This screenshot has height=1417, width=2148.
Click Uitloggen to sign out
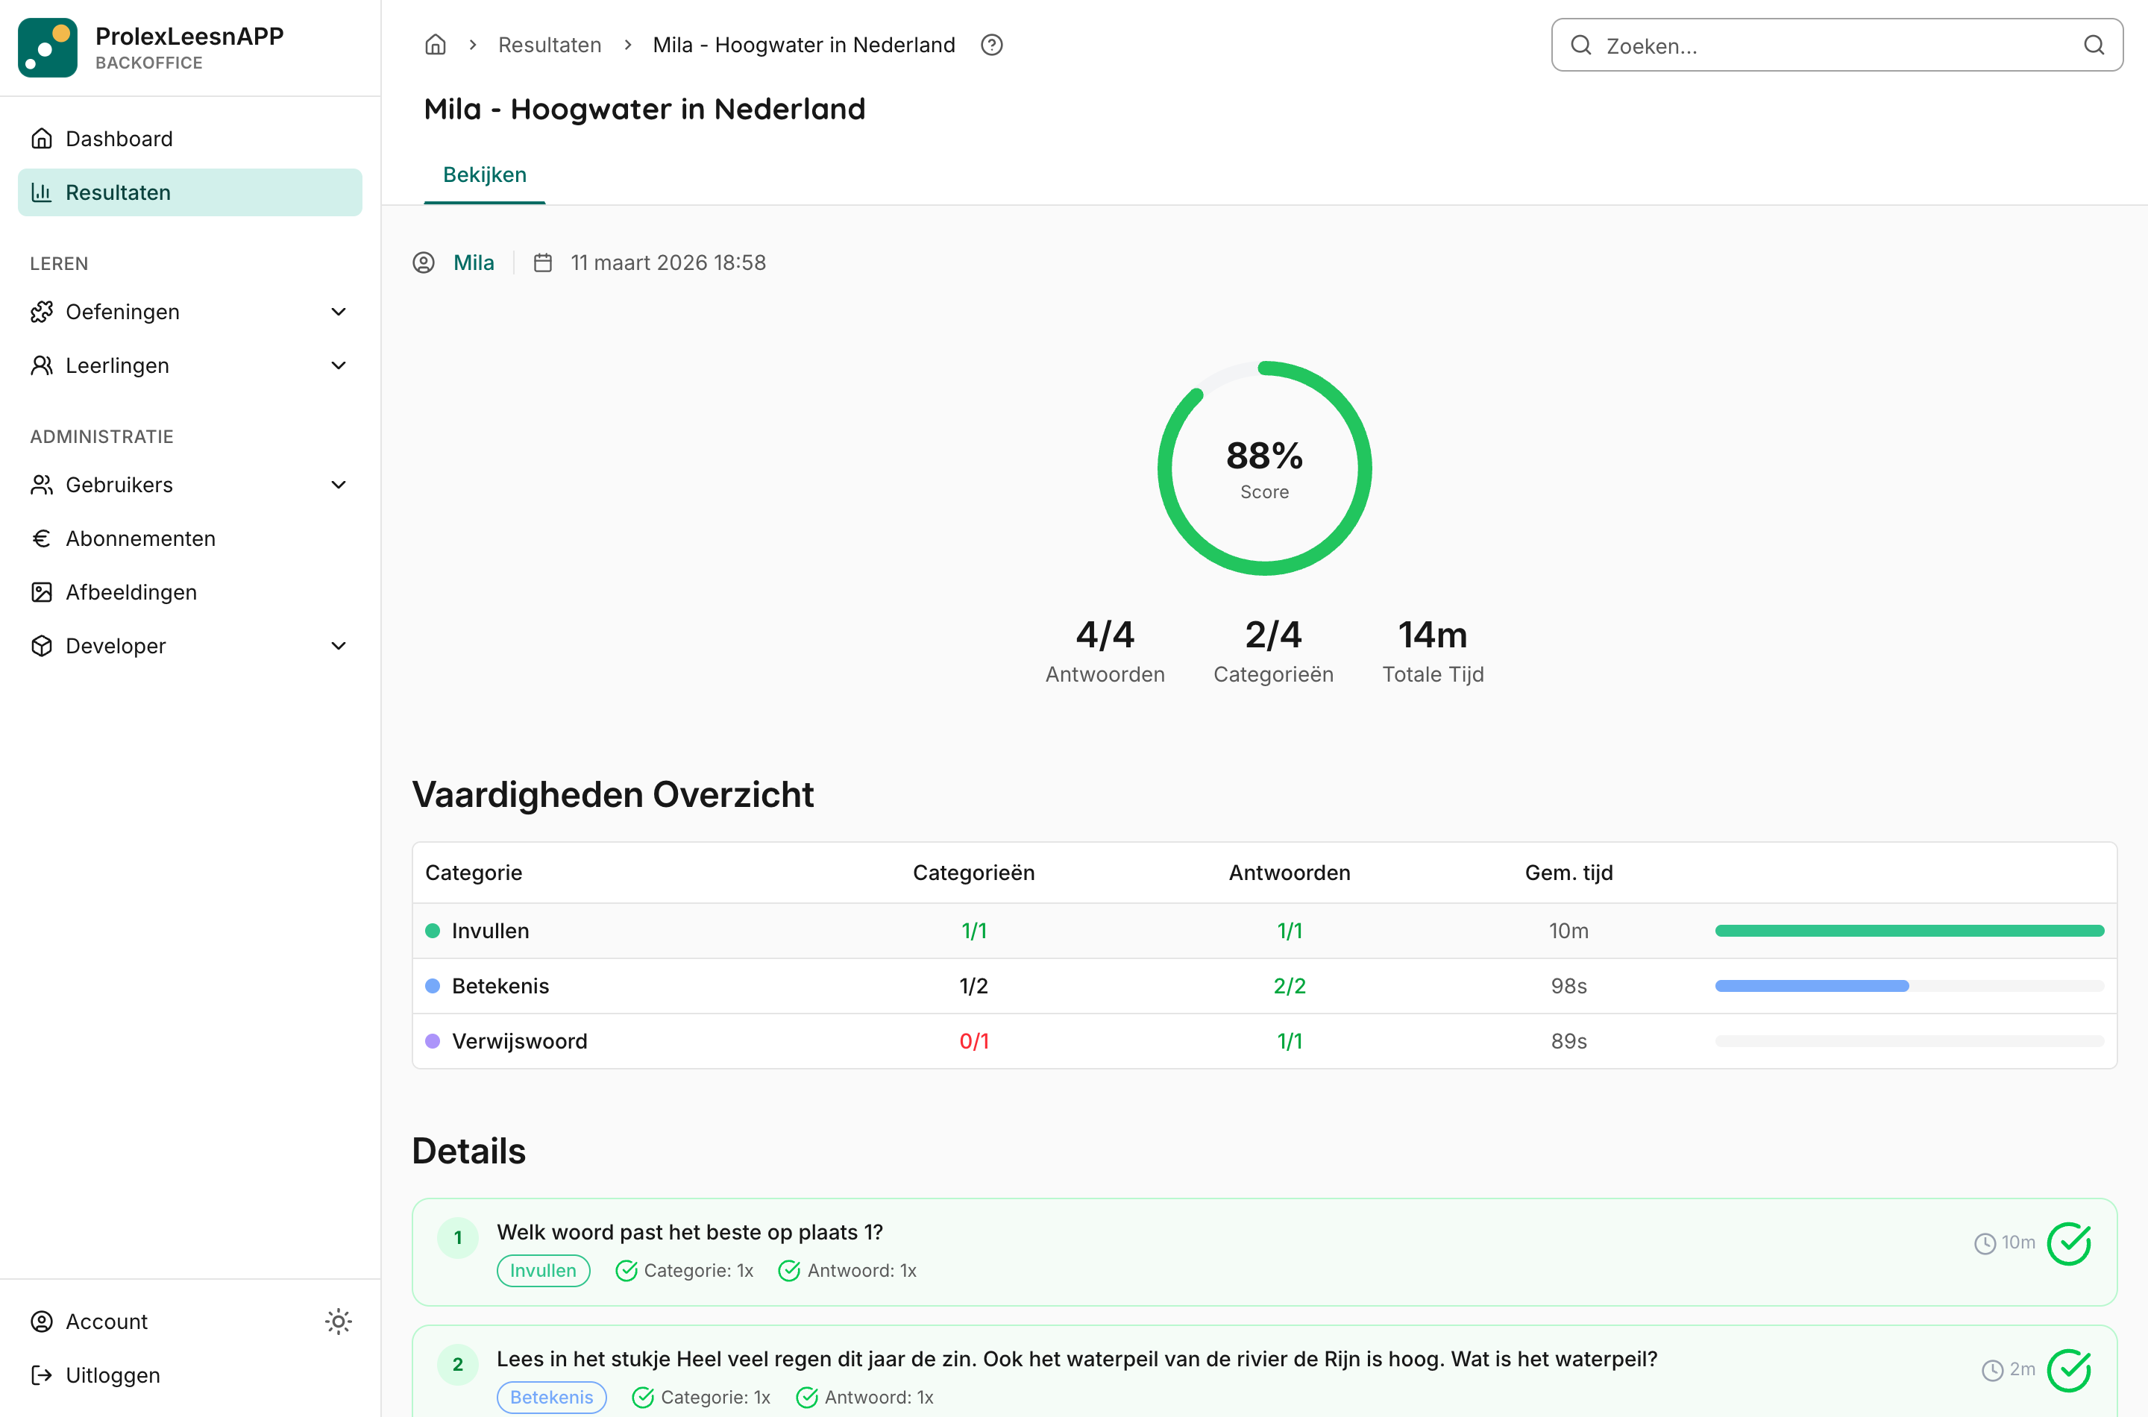tap(189, 1374)
